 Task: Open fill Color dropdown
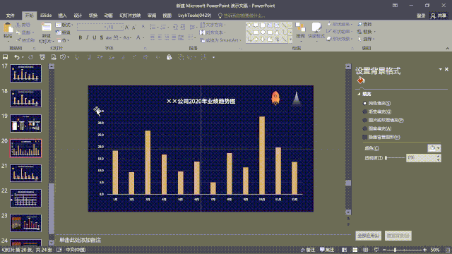[434, 148]
